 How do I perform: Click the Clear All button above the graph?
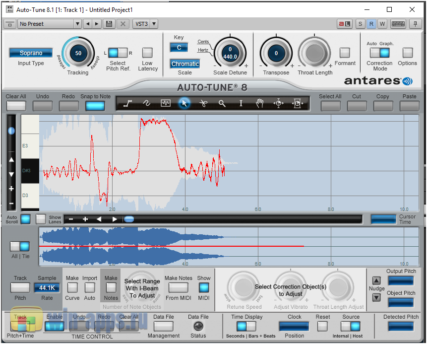pos(16,106)
